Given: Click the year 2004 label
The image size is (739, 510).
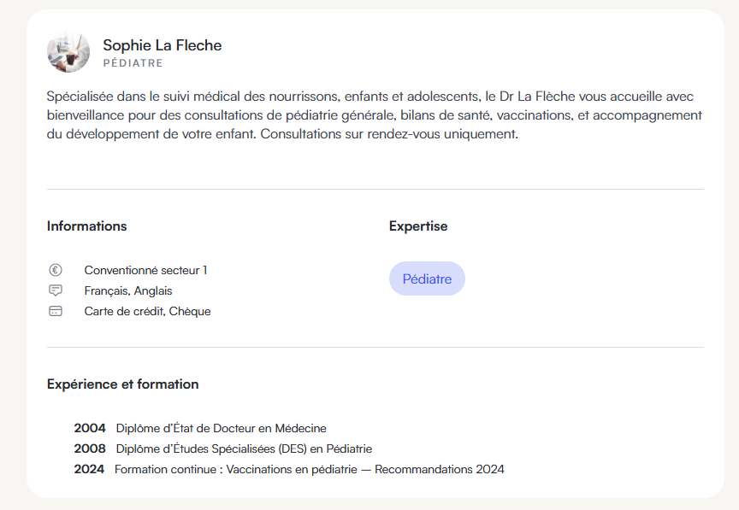Looking at the screenshot, I should pos(90,428).
